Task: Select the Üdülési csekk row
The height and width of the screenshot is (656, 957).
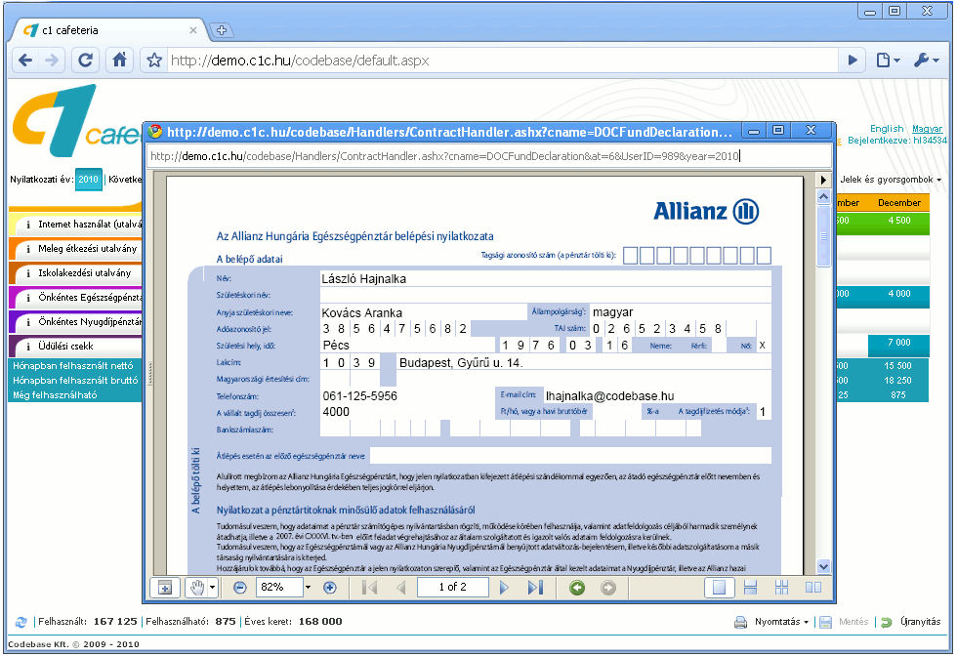Action: pyautogui.click(x=76, y=346)
